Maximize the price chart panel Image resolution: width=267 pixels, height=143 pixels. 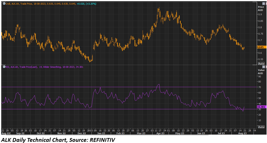264,4
